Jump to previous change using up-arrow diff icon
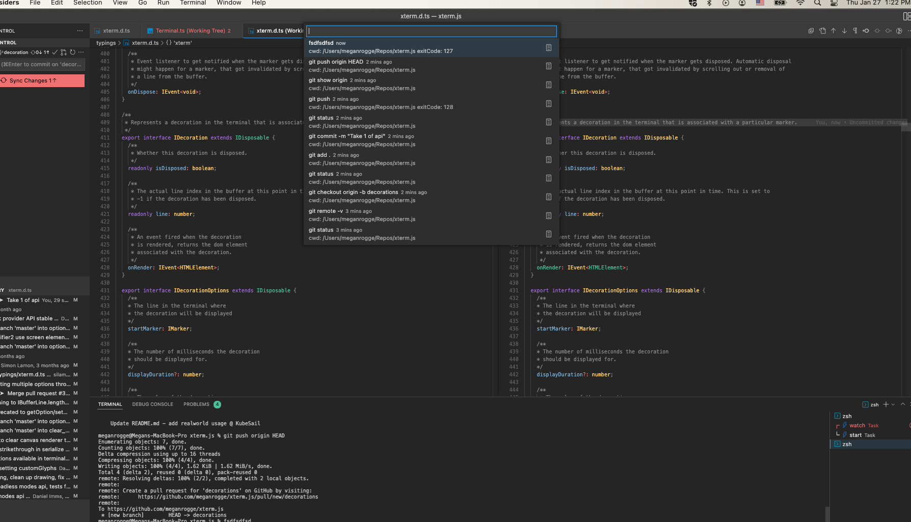The height and width of the screenshot is (522, 911). (833, 31)
